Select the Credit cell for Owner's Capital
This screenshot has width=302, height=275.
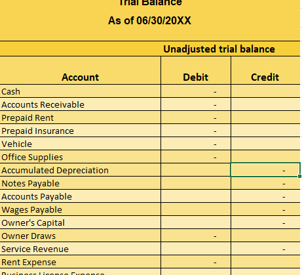coord(265,222)
